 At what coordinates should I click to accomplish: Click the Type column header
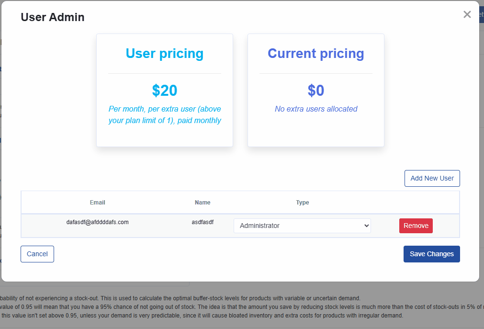point(302,202)
